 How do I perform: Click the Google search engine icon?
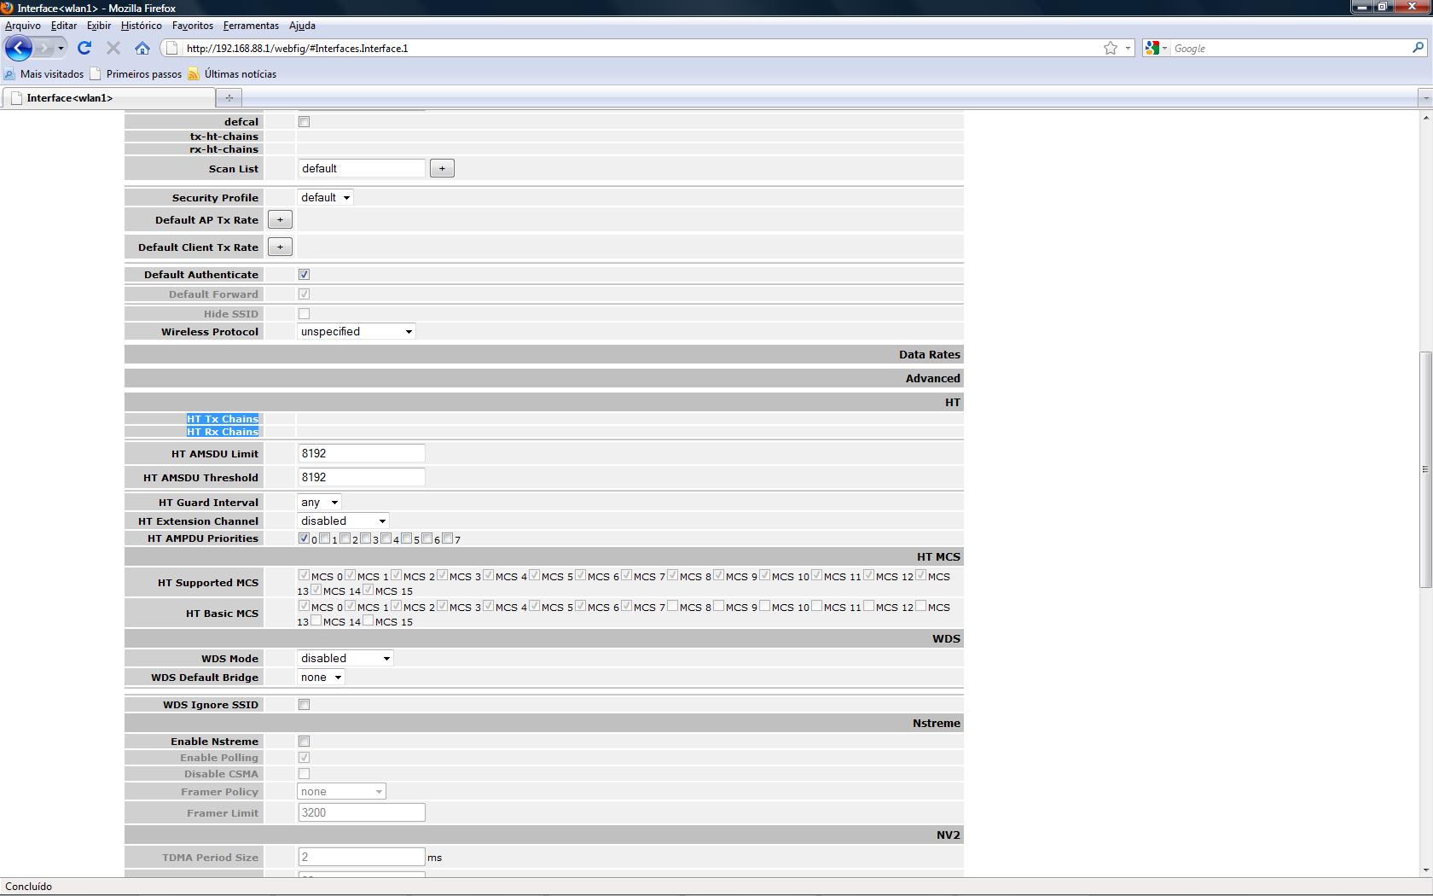(x=1152, y=48)
